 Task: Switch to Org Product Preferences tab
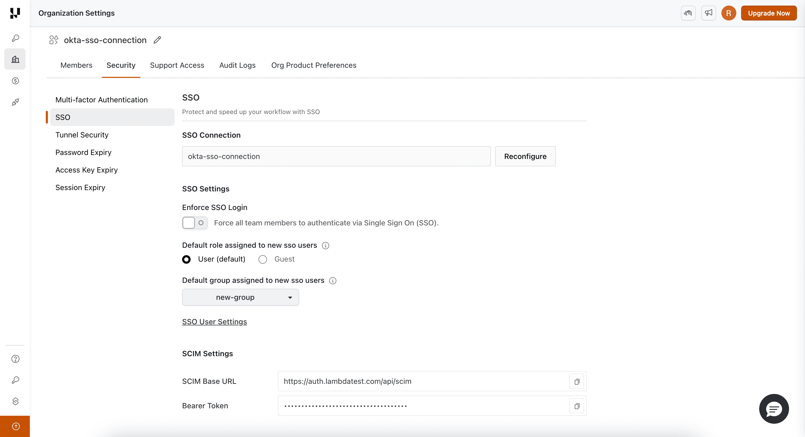[x=314, y=65]
